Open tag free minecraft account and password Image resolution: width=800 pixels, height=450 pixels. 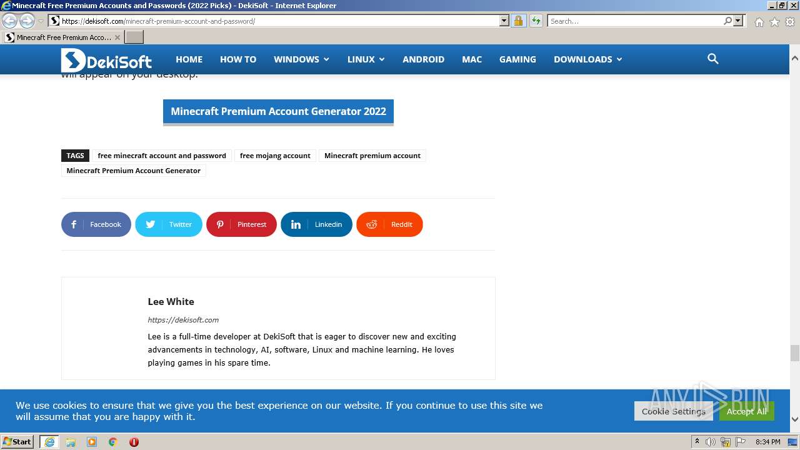(162, 156)
